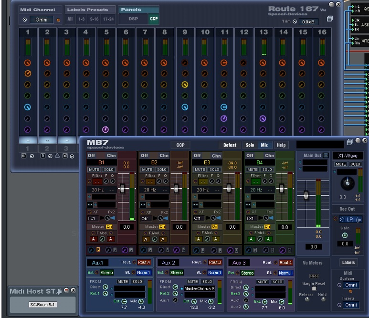Image resolution: width=369 pixels, height=318 pixels.
Task: Open the Aux1 Stereo Ext. dropdown
Action: [x=106, y=272]
